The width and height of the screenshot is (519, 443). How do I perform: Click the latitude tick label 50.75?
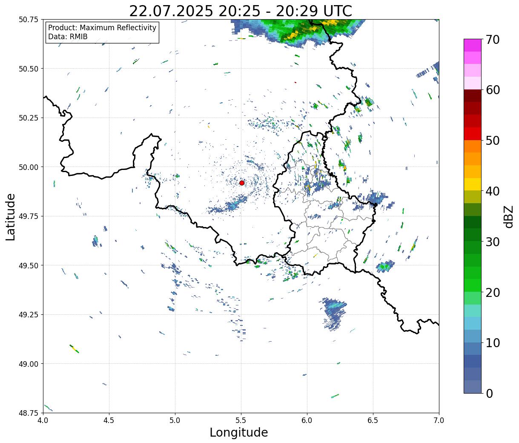(x=29, y=20)
